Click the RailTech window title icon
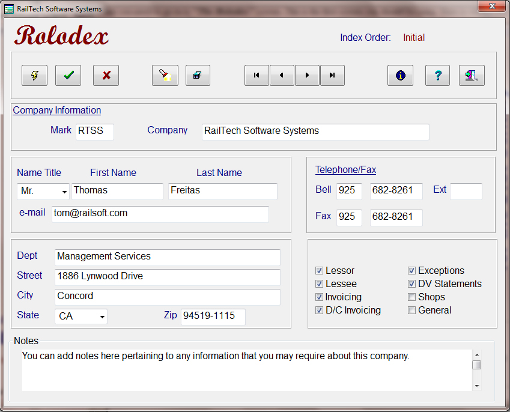 click(x=9, y=9)
